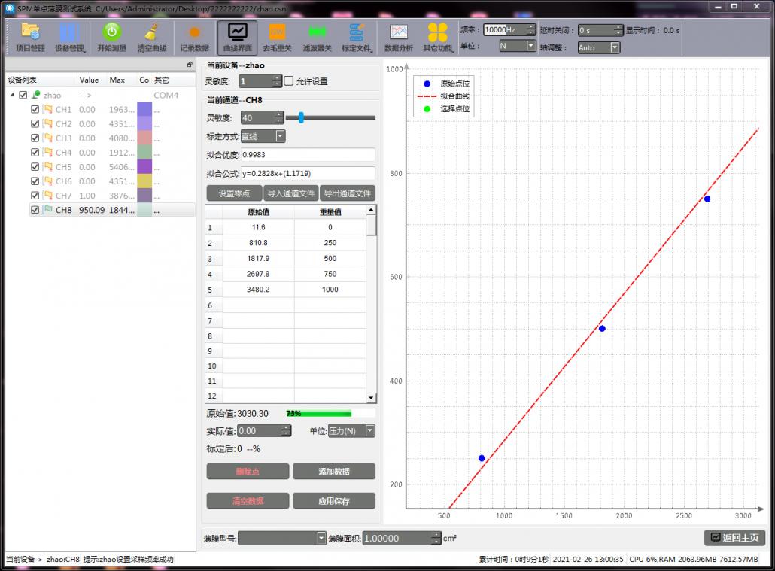Open 数据分析 data analysis
Screen dimensions: 775x571
(x=398, y=38)
